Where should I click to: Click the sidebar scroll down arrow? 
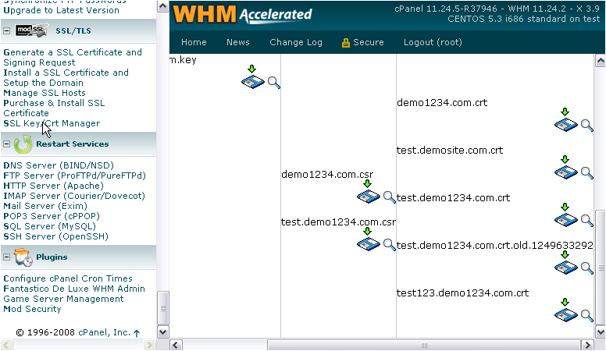tap(162, 332)
